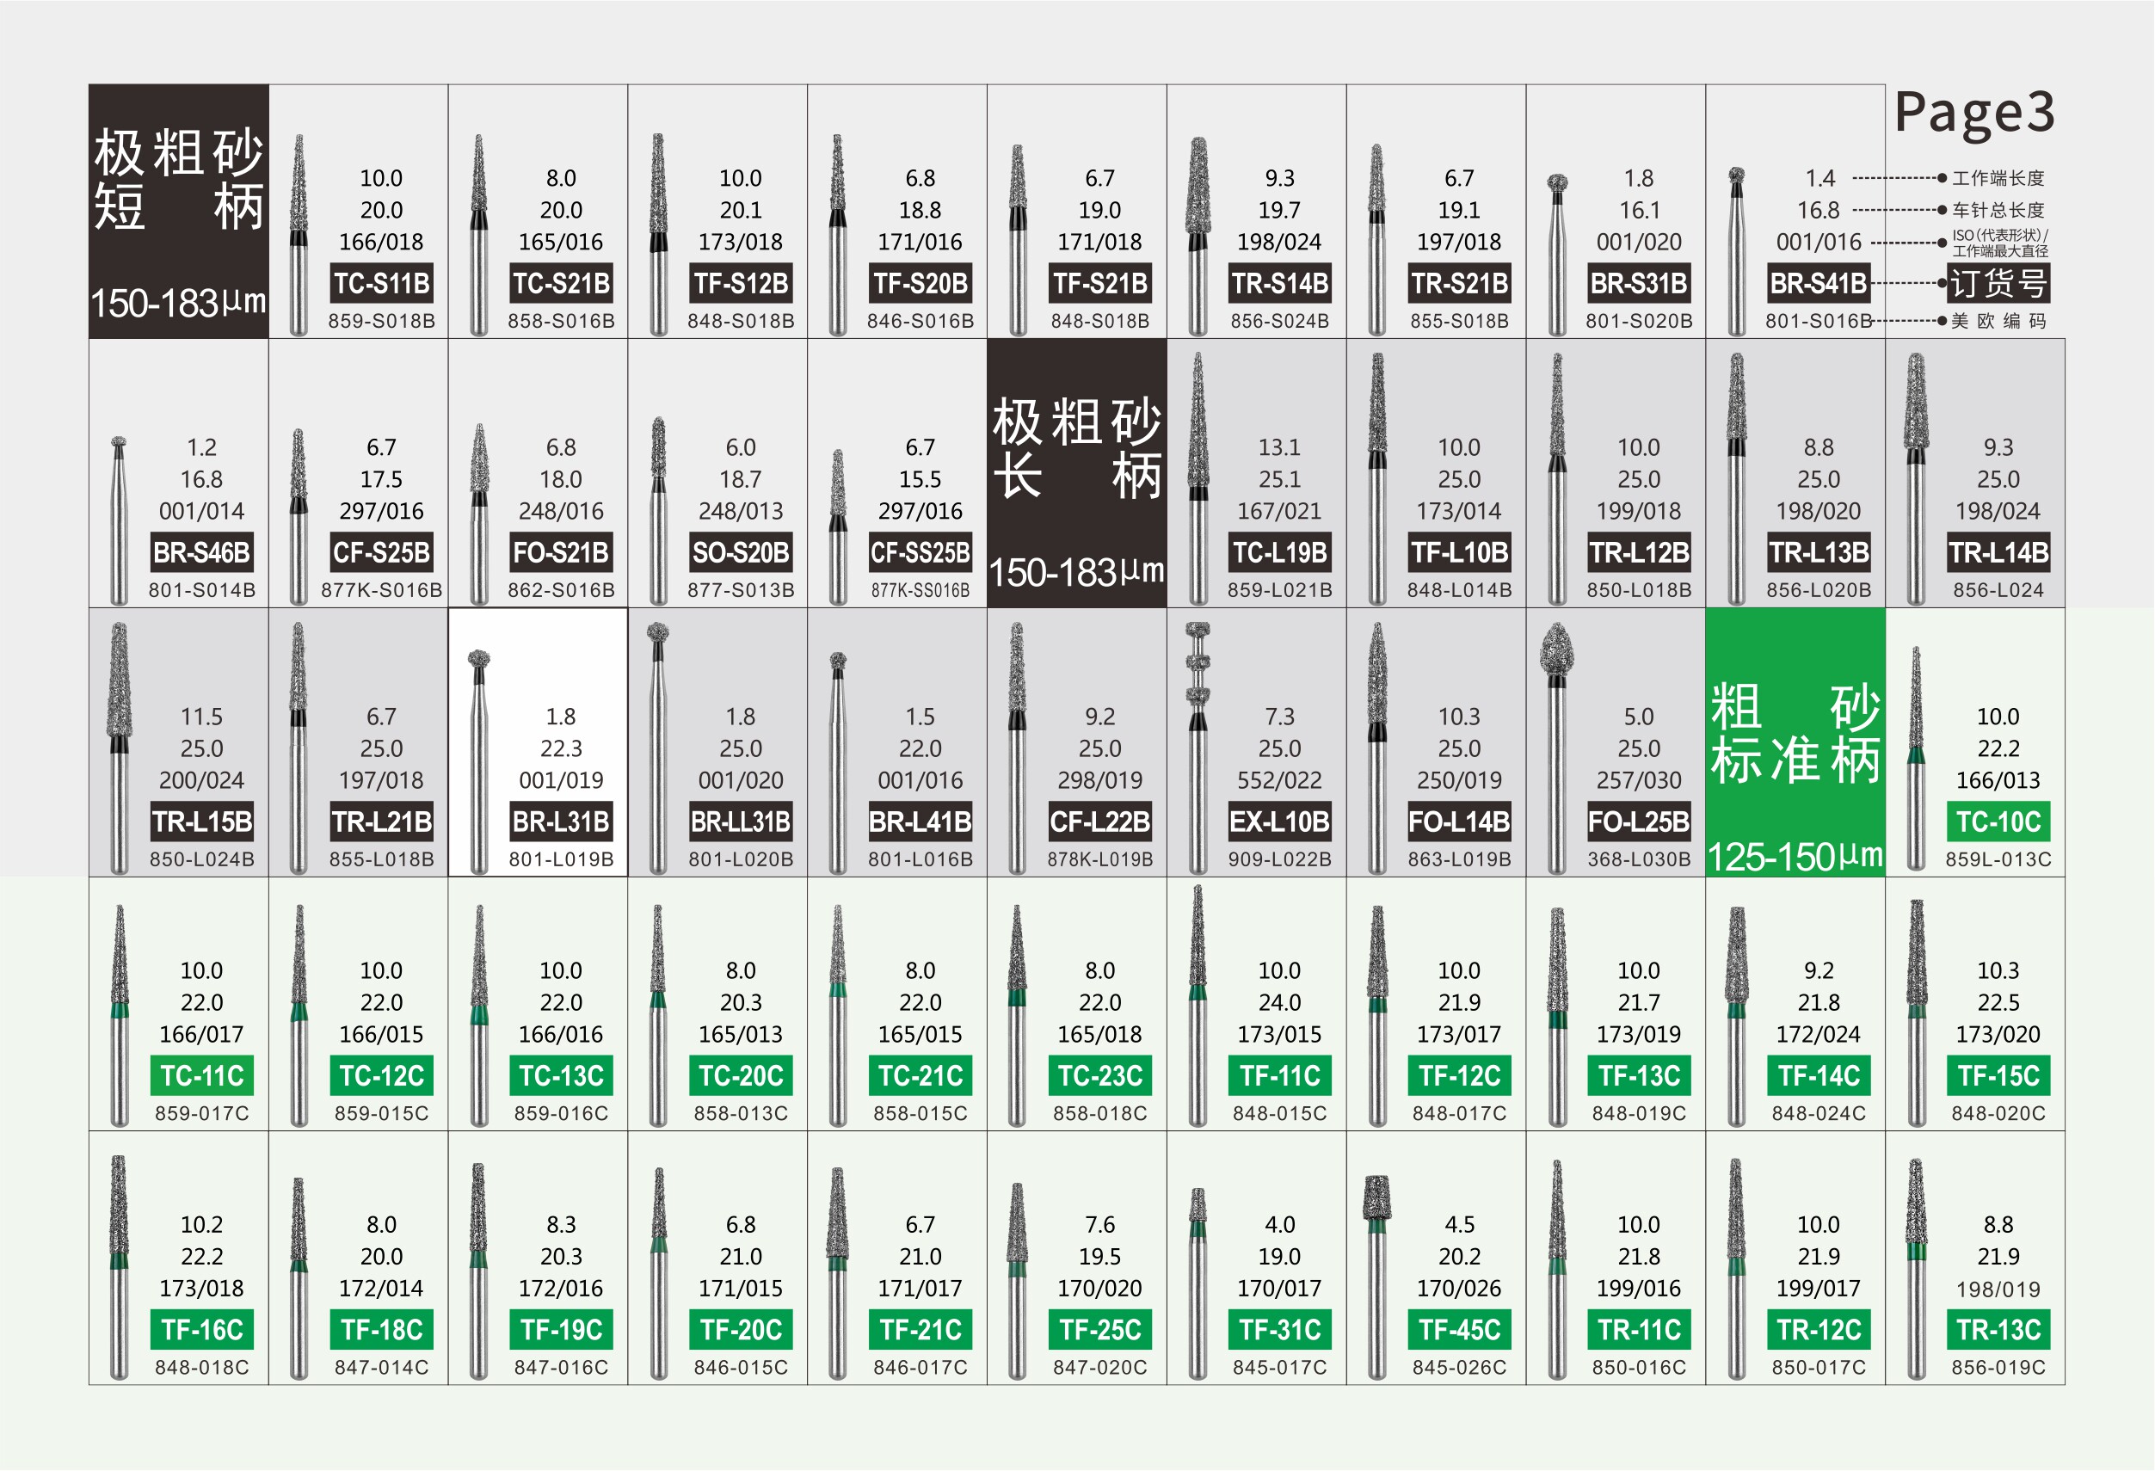Click the green 粗砂标准柄 section header
The width and height of the screenshot is (2155, 1471).
click(x=1795, y=742)
